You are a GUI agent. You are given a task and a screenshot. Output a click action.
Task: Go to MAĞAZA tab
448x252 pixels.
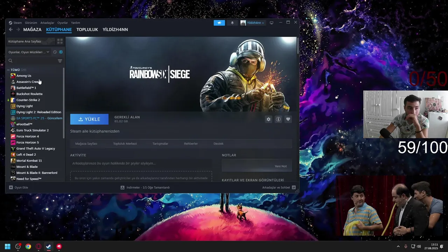coord(33,30)
